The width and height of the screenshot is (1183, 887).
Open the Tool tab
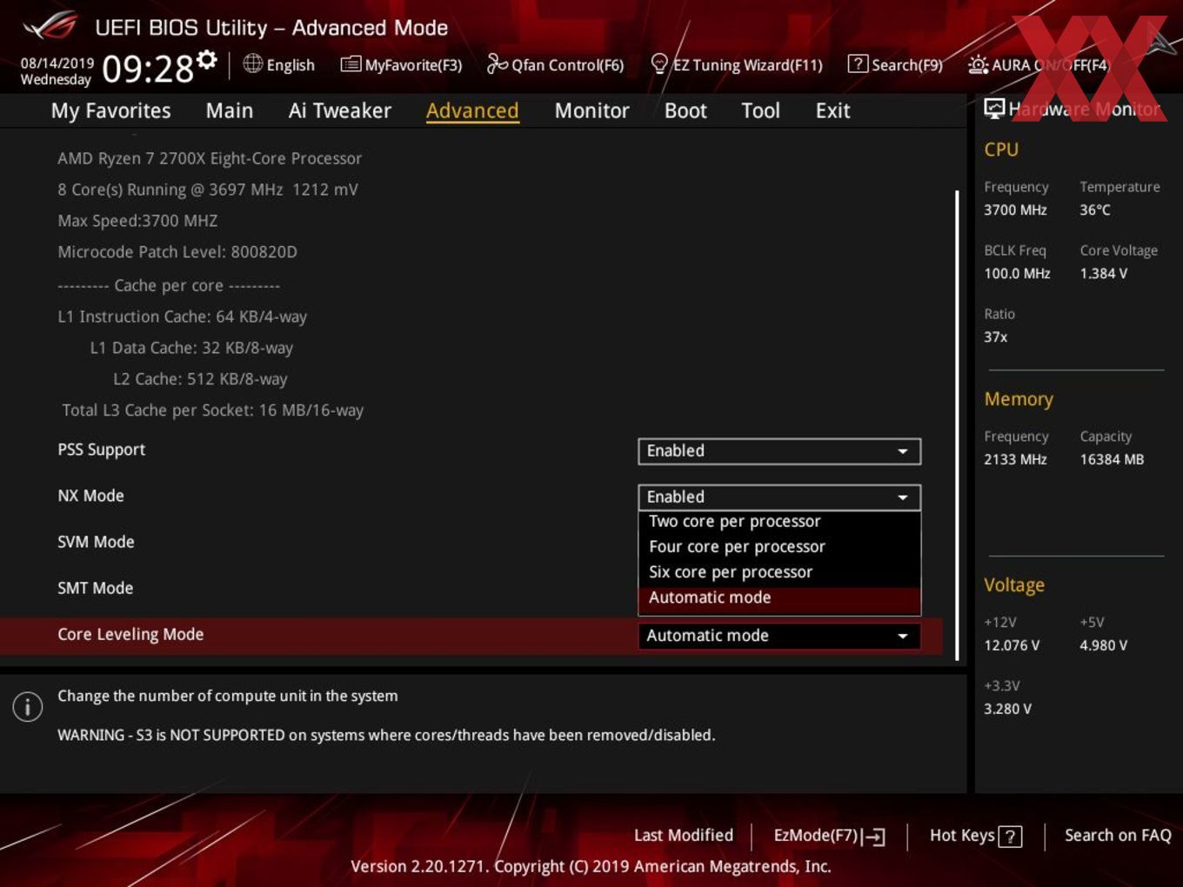coord(760,110)
